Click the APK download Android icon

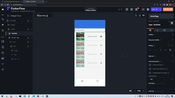pos(148,10)
